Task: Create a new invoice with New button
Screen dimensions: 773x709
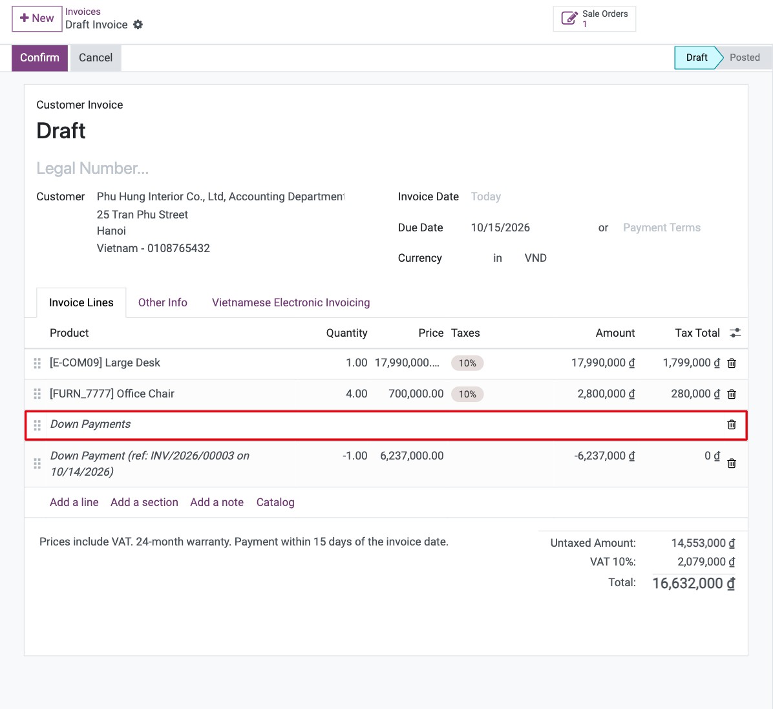Action: (x=37, y=19)
